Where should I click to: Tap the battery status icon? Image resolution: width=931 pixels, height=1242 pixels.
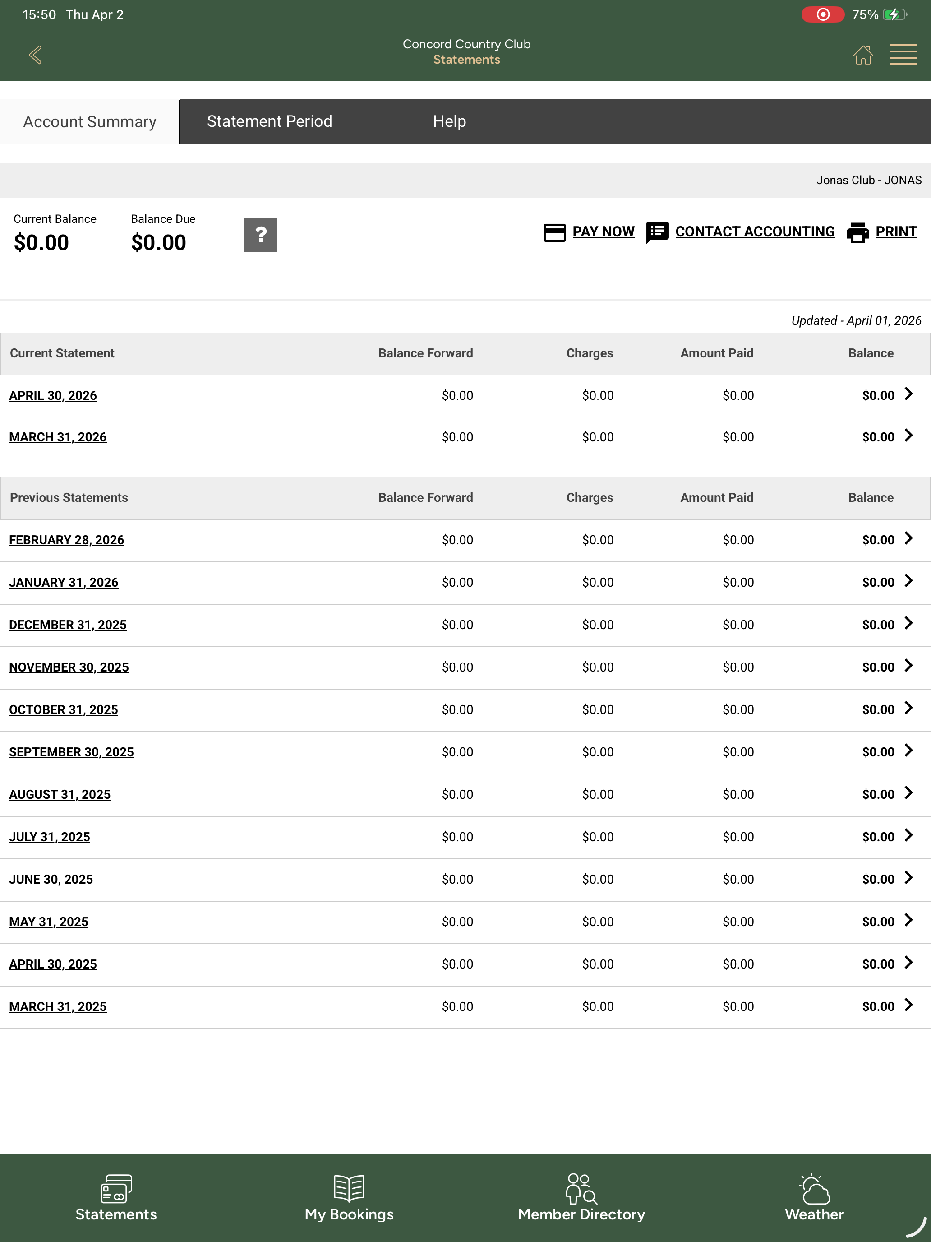894,14
